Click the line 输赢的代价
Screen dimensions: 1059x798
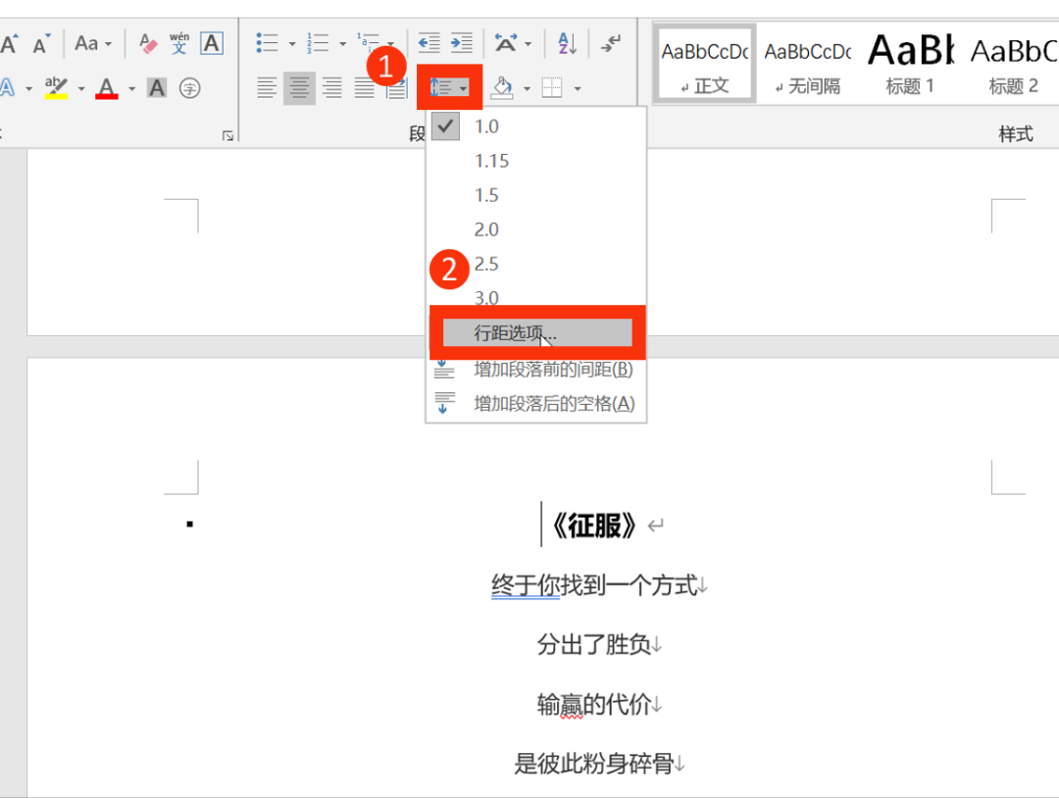click(x=593, y=704)
